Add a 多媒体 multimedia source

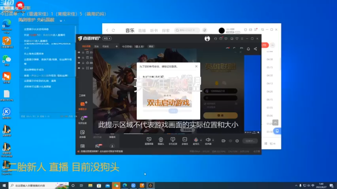click(185, 141)
